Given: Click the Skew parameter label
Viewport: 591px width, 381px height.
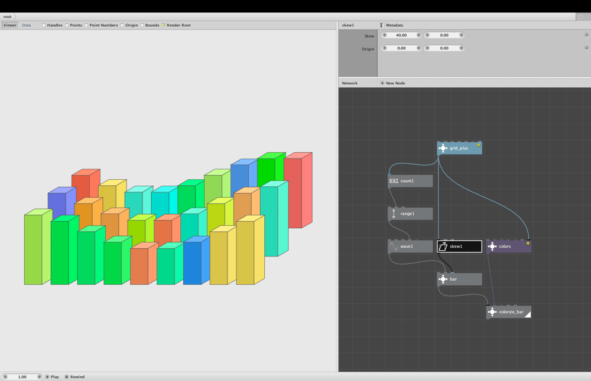Looking at the screenshot, I should click(x=369, y=36).
